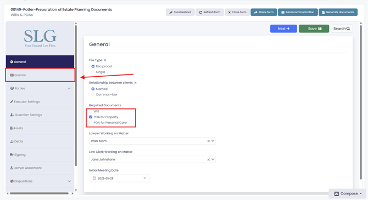Click the main form vertical scrollbar
This screenshot has width=368, height=200.
(361, 102)
